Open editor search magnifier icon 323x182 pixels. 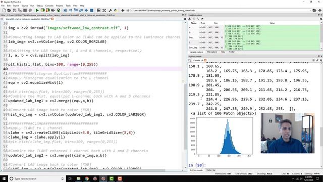tap(185, 19)
